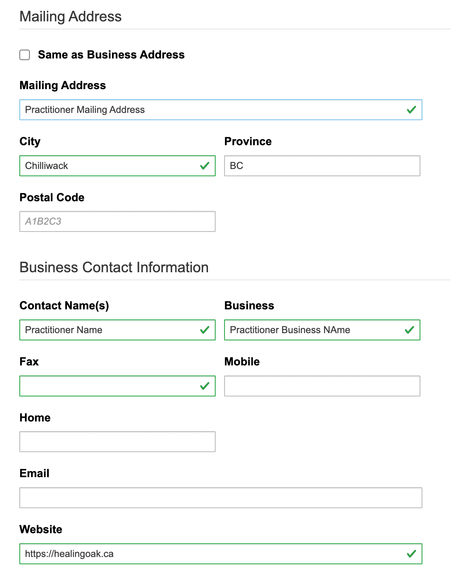The image size is (474, 580).
Task: Enable Same as Business Address checkbox
Action: click(x=25, y=55)
